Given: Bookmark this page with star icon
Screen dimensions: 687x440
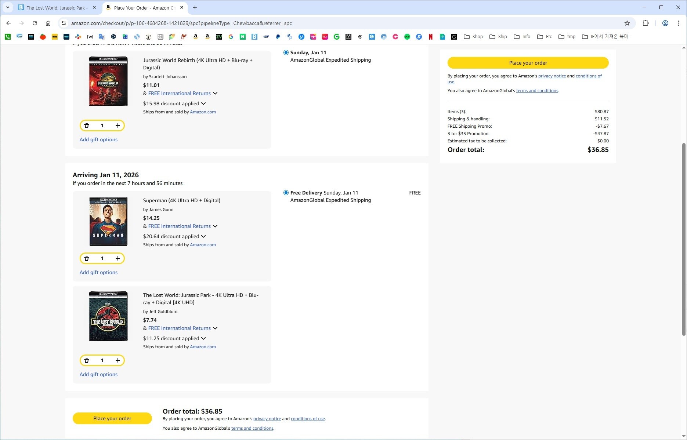Looking at the screenshot, I should (627, 23).
